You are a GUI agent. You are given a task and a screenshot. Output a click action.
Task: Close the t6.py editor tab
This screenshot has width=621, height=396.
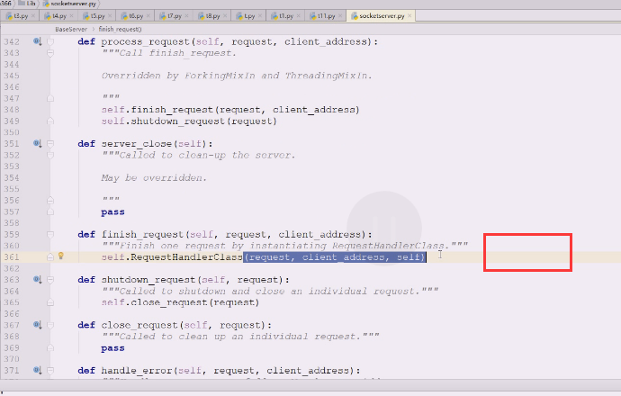[x=148, y=16]
